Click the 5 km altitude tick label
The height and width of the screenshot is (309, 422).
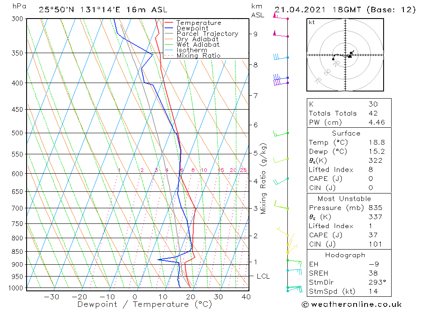(x=255, y=153)
